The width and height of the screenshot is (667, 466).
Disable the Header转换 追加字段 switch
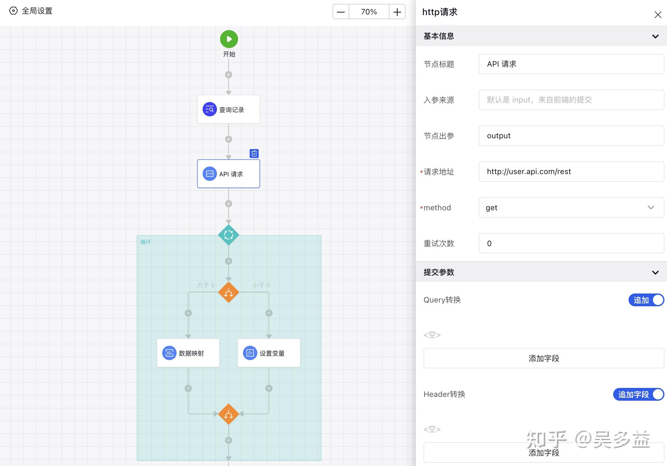(638, 394)
